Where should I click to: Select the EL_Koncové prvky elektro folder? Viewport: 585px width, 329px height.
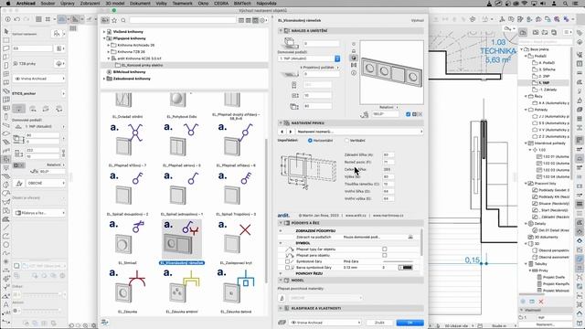pos(142,65)
